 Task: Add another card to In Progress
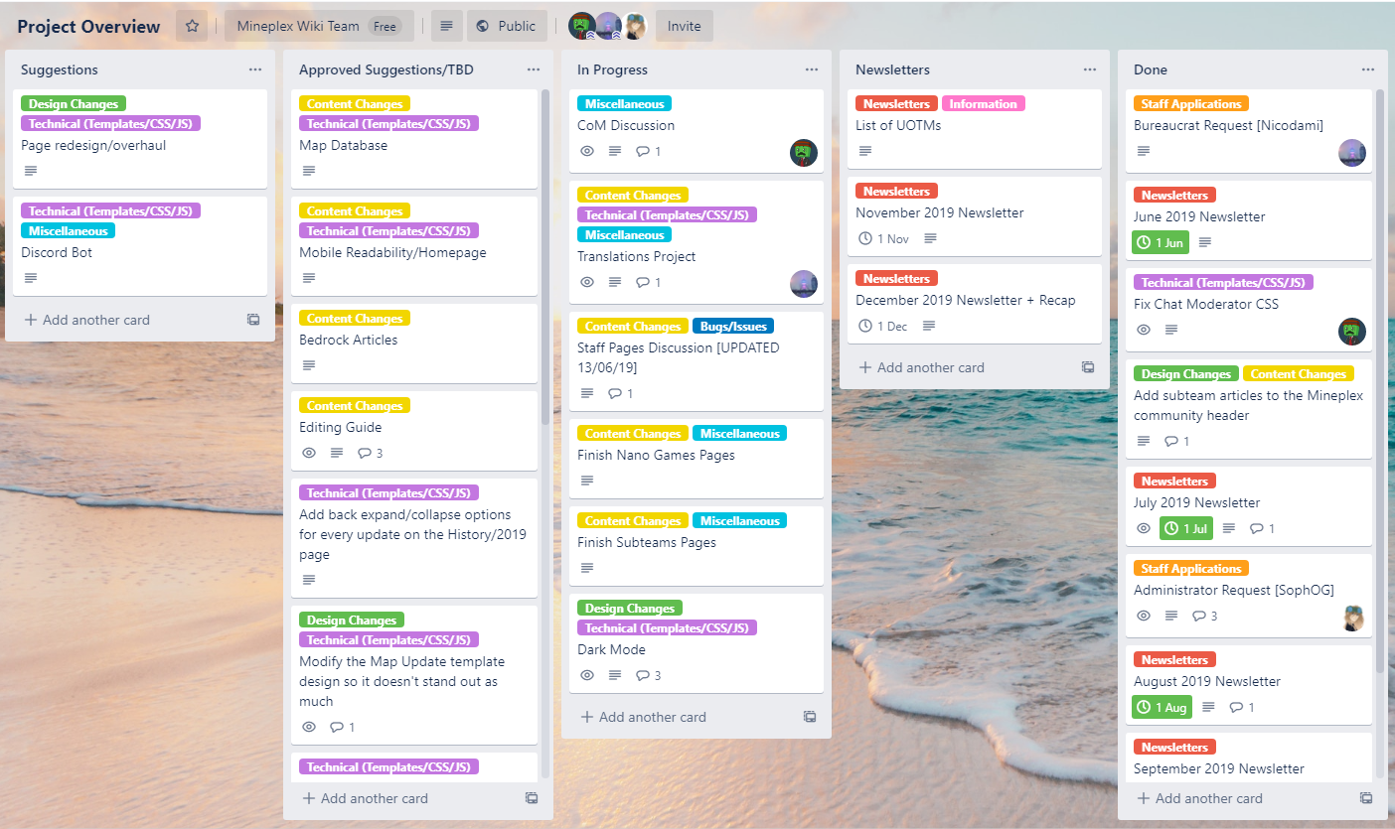point(652,717)
